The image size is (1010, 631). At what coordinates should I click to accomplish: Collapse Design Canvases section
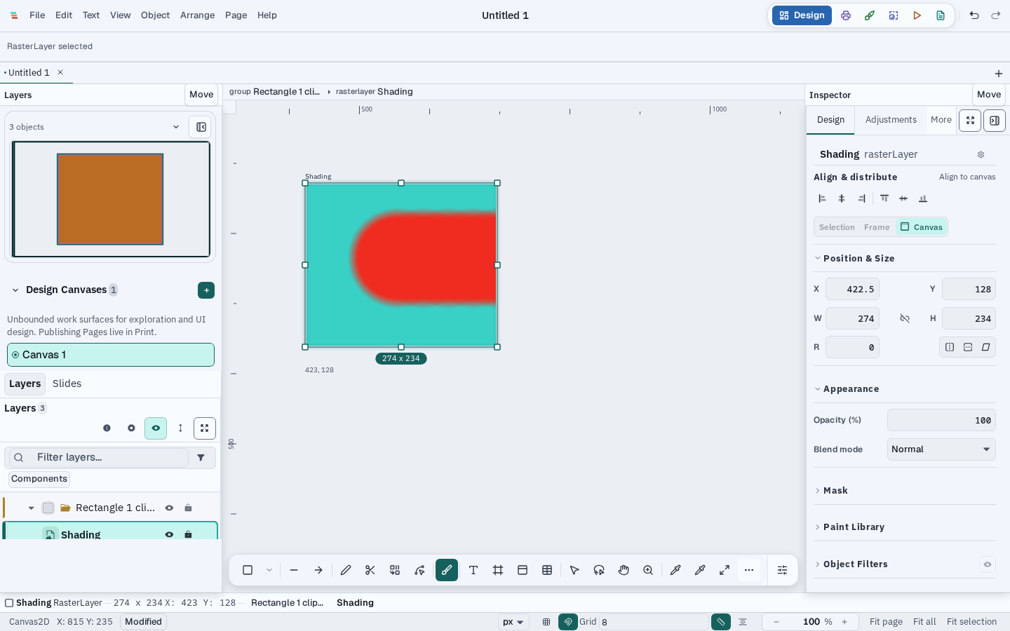tap(15, 290)
